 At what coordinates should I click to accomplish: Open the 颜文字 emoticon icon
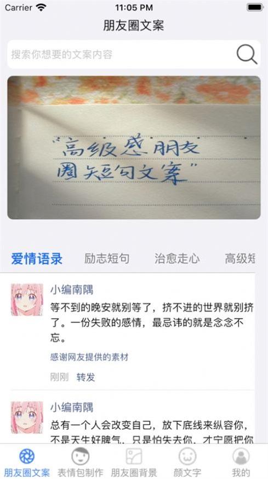(187, 457)
